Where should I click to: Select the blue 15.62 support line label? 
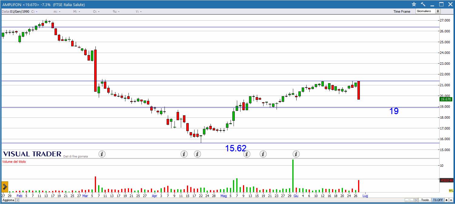[x=236, y=148]
